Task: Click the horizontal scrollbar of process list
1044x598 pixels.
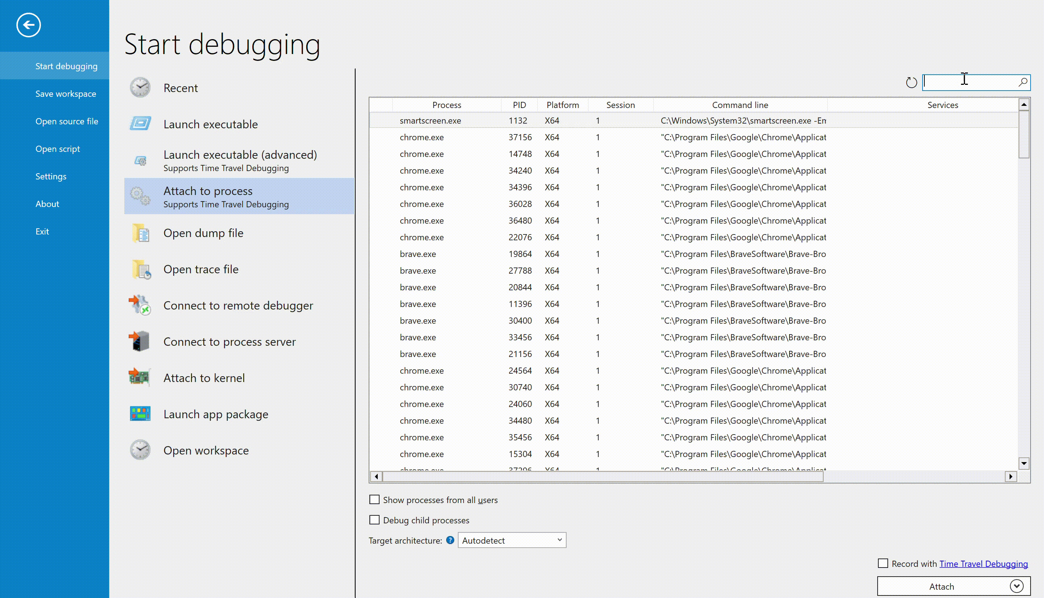Action: click(x=602, y=477)
